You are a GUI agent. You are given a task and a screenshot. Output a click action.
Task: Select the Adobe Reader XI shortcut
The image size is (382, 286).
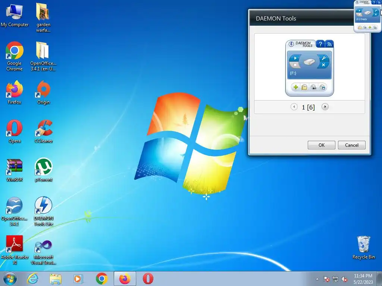(15, 250)
